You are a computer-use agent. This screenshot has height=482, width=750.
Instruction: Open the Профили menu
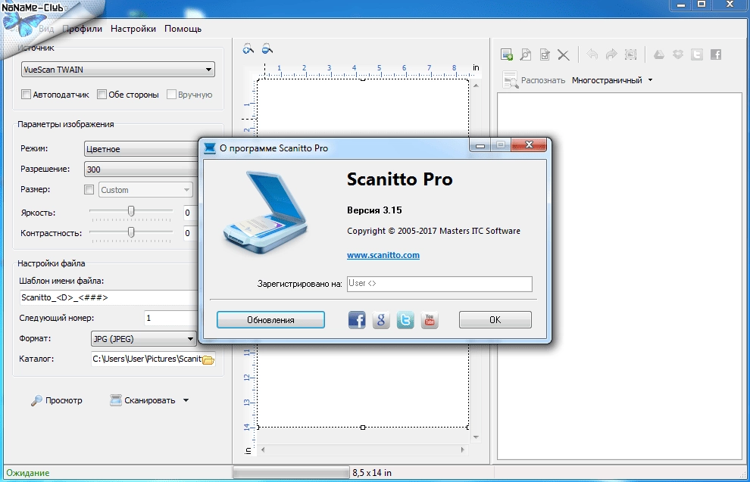(x=83, y=29)
